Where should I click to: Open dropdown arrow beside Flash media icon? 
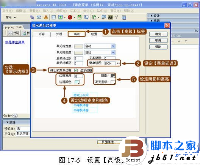tap(74, 17)
